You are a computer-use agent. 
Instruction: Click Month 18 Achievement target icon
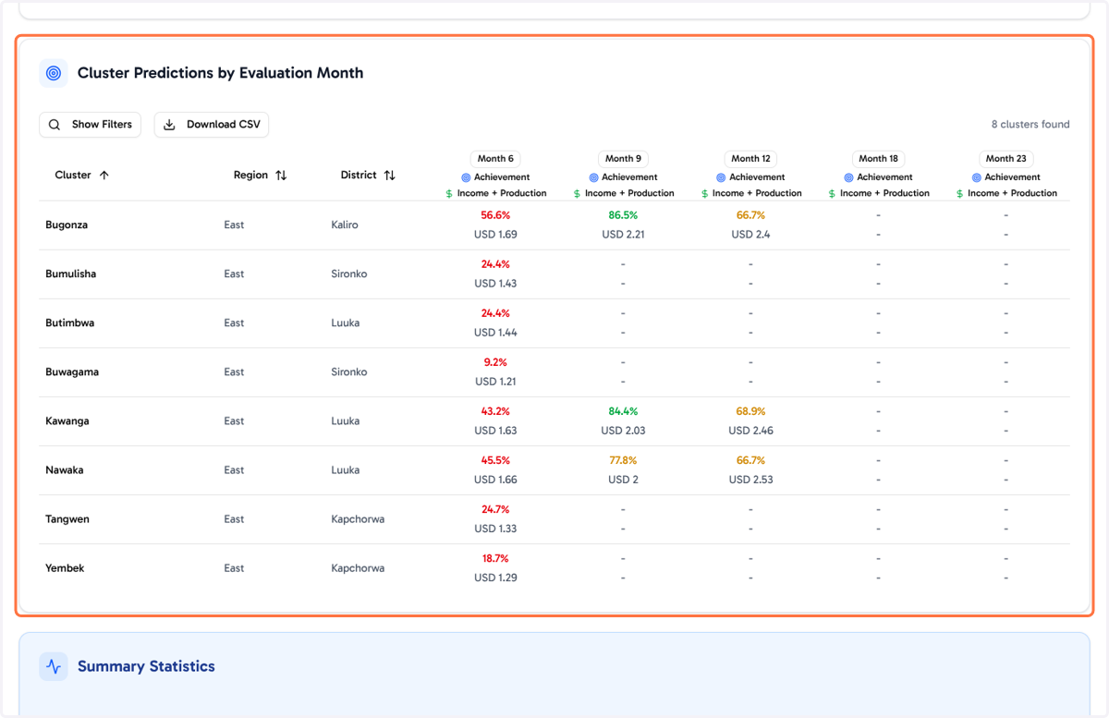click(848, 177)
